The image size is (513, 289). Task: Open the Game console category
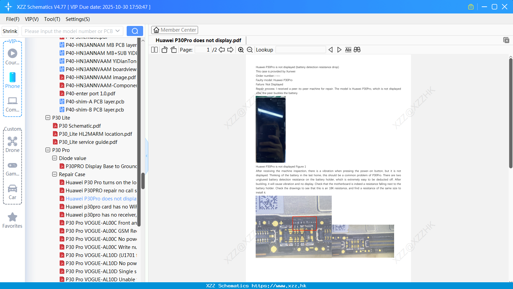click(12, 168)
